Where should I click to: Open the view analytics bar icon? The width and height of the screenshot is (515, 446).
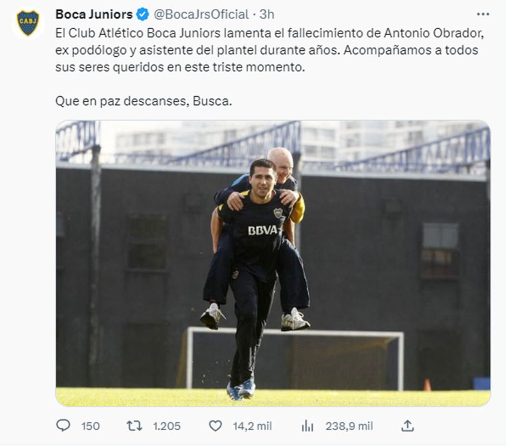coord(307,426)
